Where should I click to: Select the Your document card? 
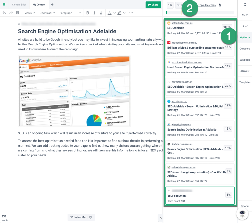tap(200, 196)
